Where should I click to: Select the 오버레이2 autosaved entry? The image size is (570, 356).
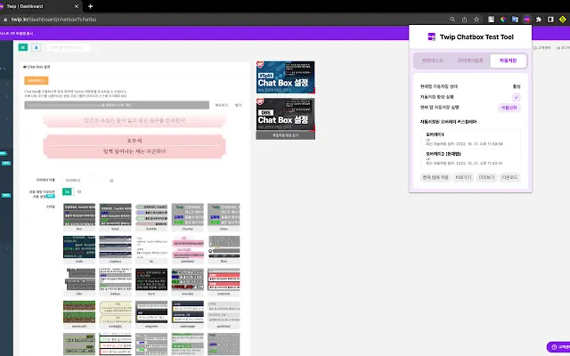(470, 158)
